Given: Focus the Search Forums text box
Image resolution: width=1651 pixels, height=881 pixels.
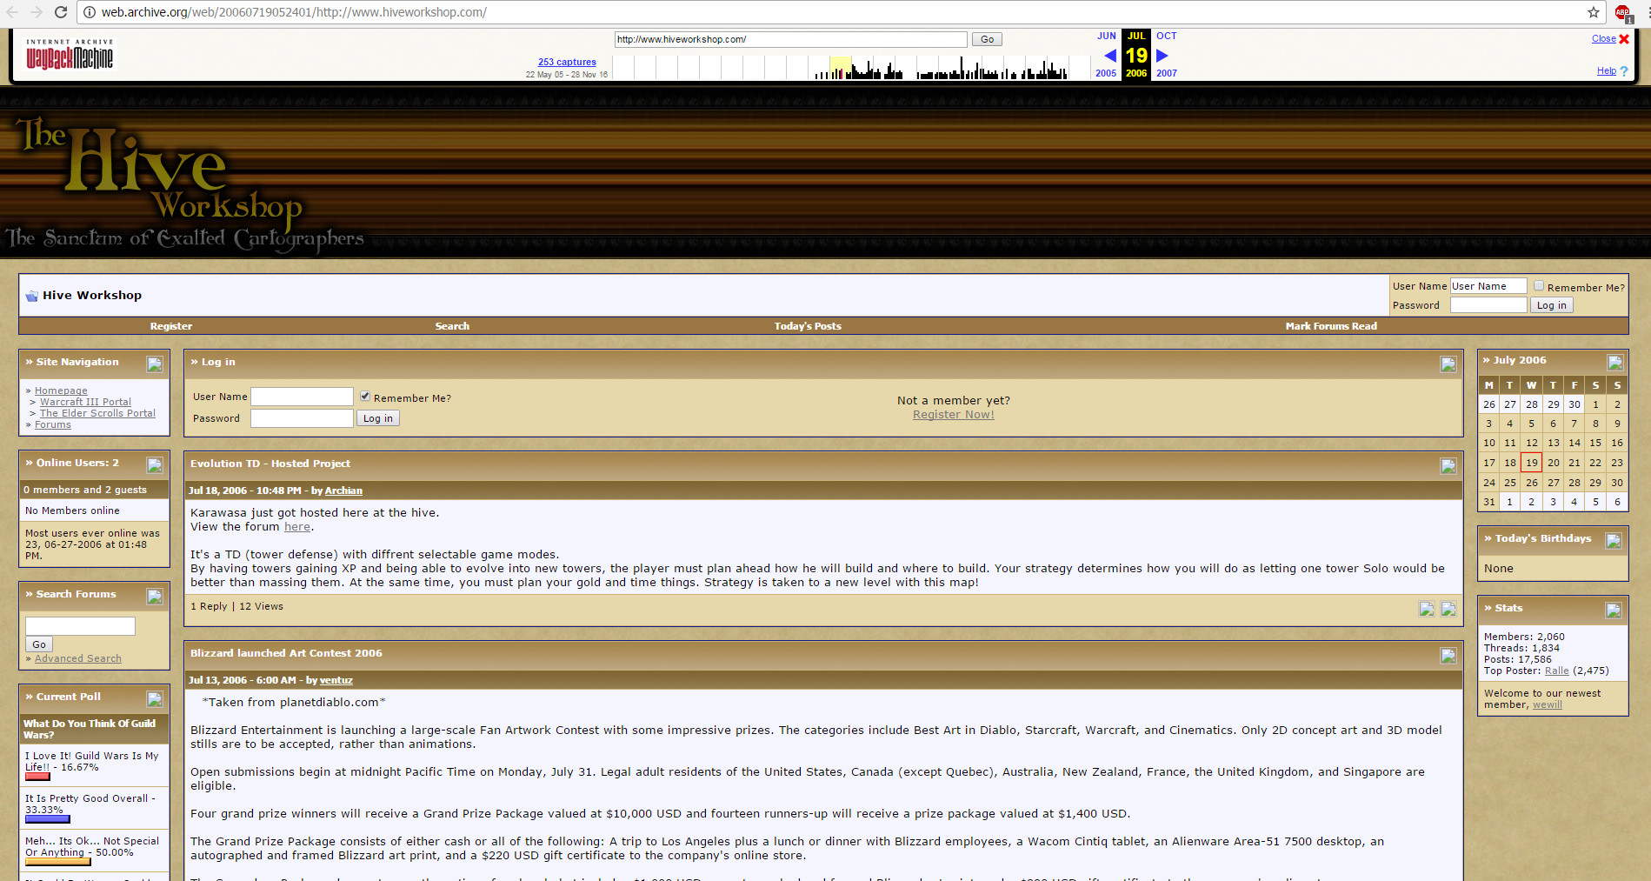Looking at the screenshot, I should pyautogui.click(x=80, y=626).
